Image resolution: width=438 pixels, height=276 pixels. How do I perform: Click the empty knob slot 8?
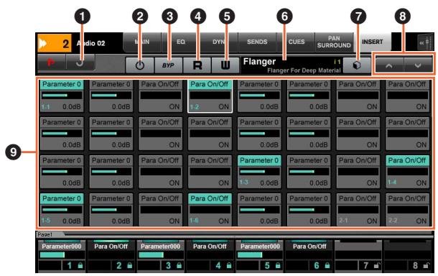(408, 255)
